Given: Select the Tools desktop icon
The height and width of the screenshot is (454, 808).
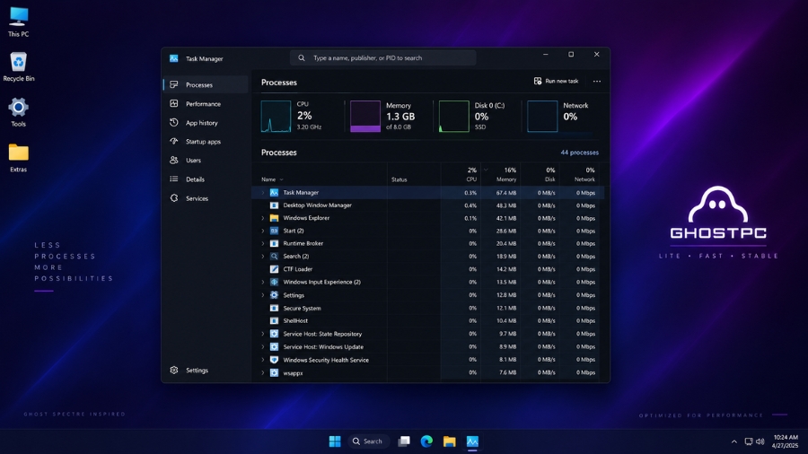Looking at the screenshot, I should tap(19, 112).
